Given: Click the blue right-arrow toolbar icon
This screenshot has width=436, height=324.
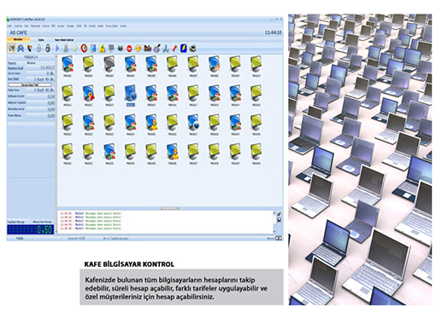Looking at the screenshot, I should 57,49.
